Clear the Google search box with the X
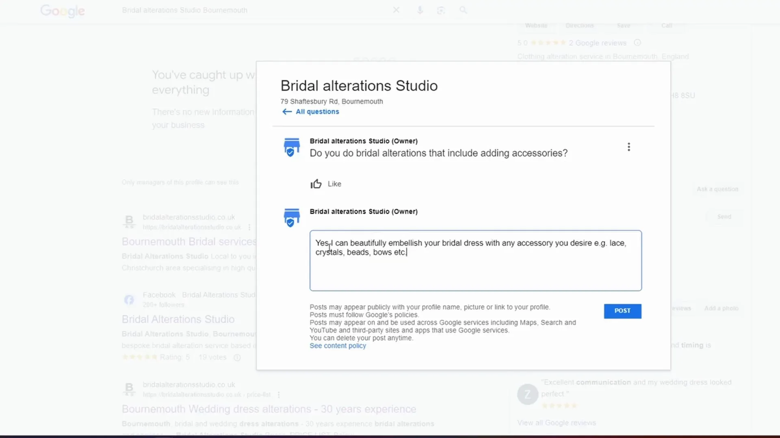The width and height of the screenshot is (780, 438). [396, 10]
